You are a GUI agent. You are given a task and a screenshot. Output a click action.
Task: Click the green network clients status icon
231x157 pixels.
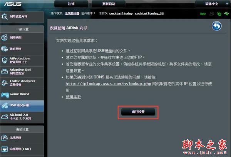(219, 14)
